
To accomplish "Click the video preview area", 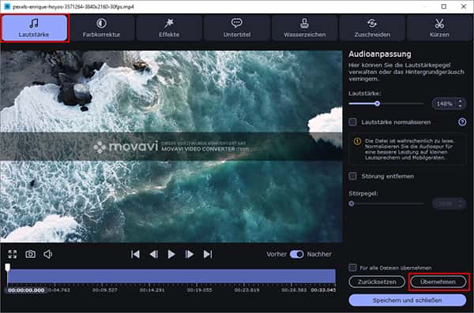I will click(171, 147).
